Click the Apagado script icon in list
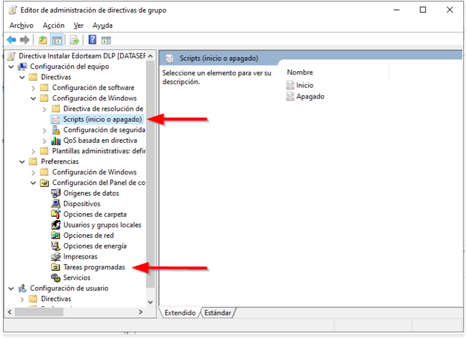The height and width of the screenshot is (339, 467). click(290, 96)
